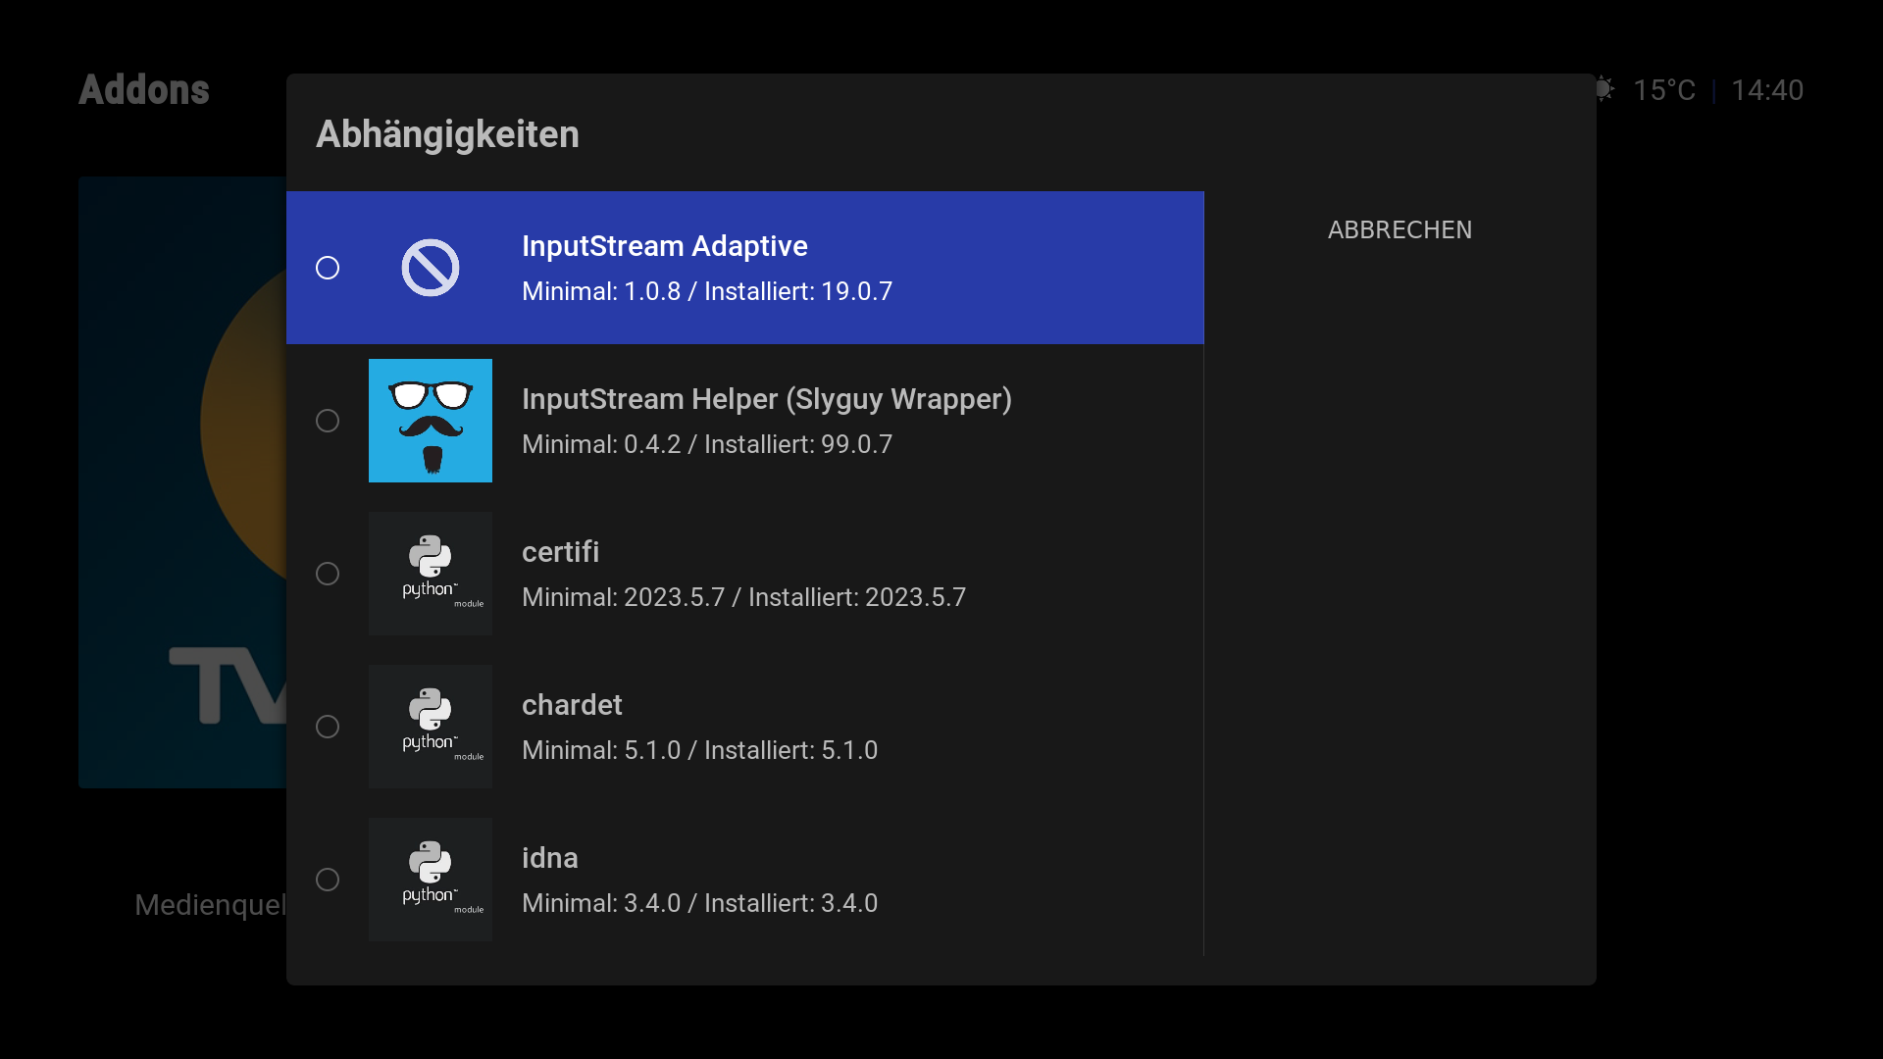Open InputStream Helper (Slyguy Wrapper) title

point(767,399)
